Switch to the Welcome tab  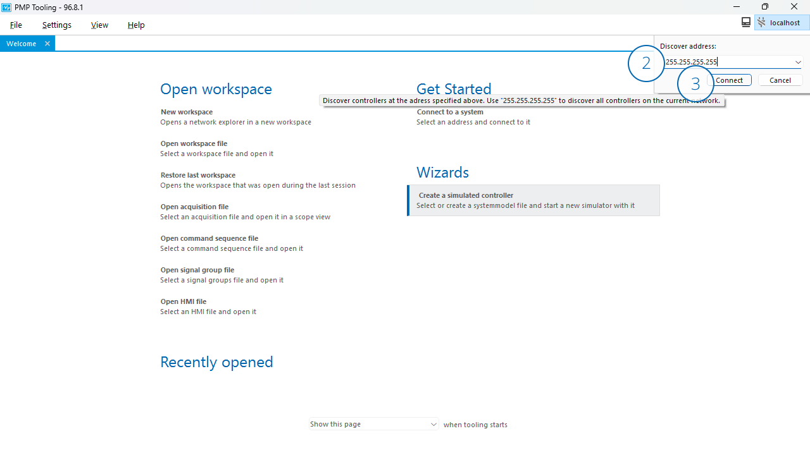(22, 44)
